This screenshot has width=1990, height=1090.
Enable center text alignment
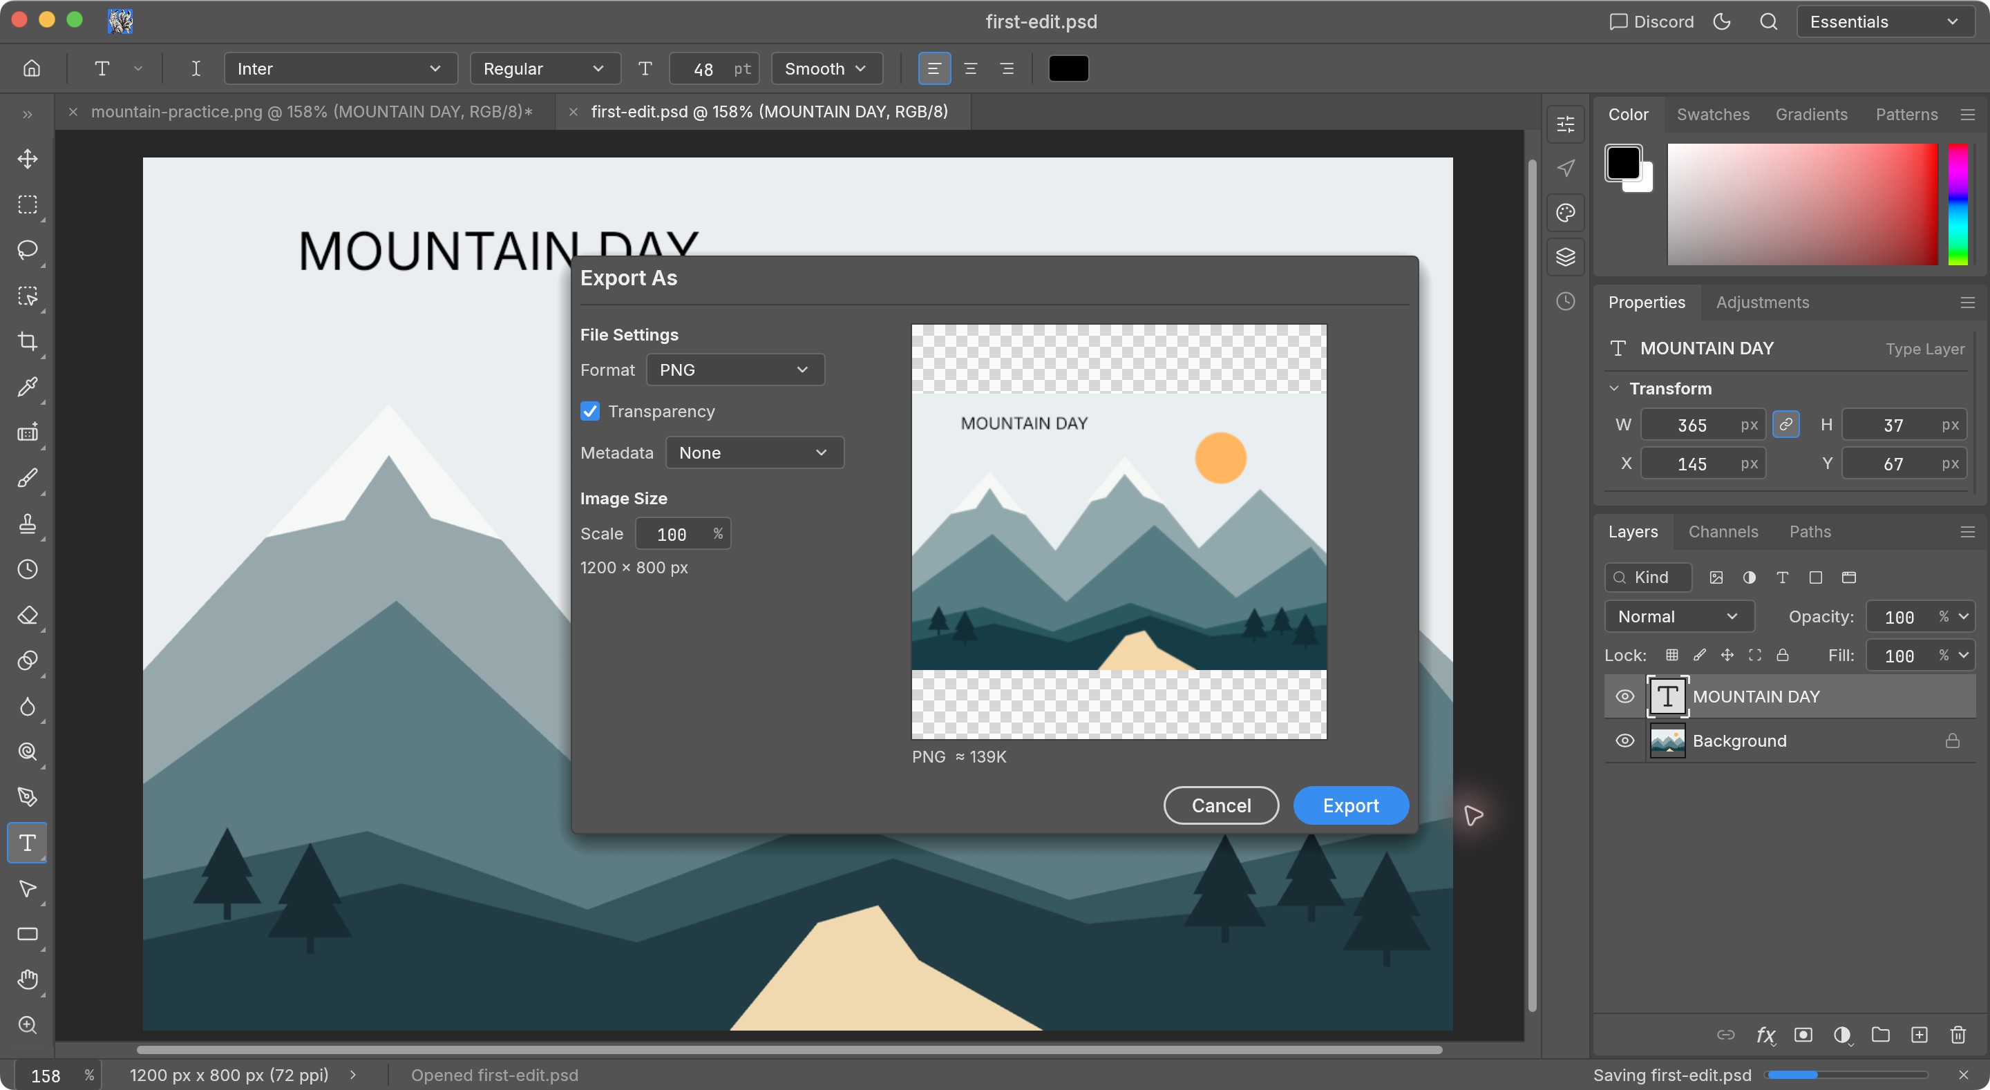click(x=971, y=69)
